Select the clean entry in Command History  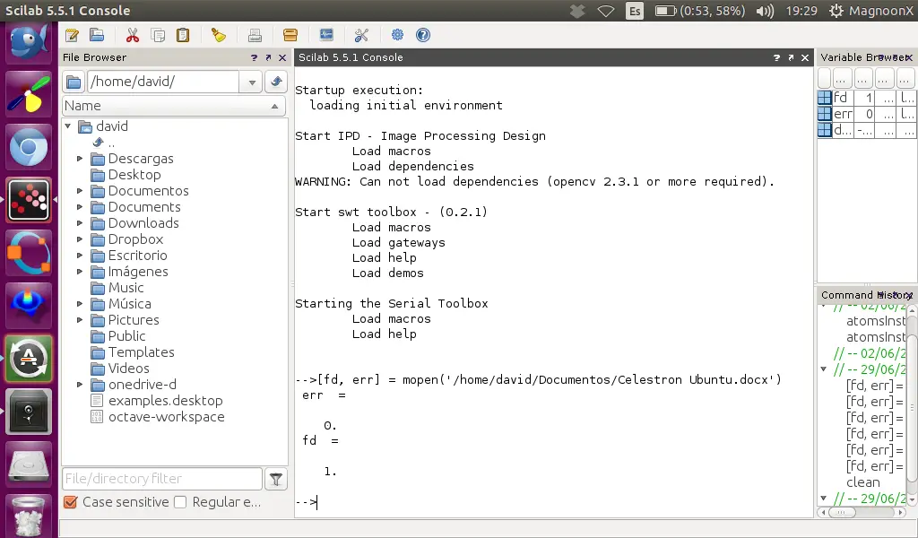pyautogui.click(x=863, y=482)
